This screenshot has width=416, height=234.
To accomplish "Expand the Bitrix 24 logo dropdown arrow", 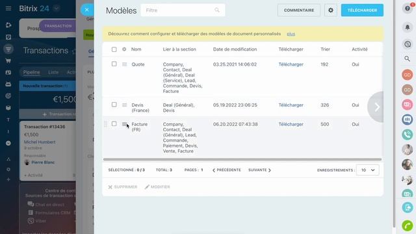I will pyautogui.click(x=57, y=8).
